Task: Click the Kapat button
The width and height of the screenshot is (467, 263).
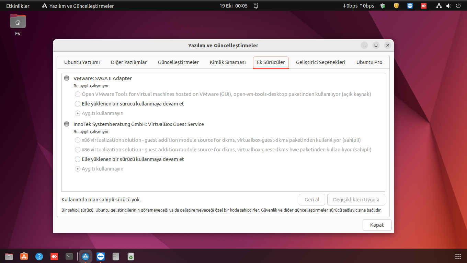Action: click(377, 225)
